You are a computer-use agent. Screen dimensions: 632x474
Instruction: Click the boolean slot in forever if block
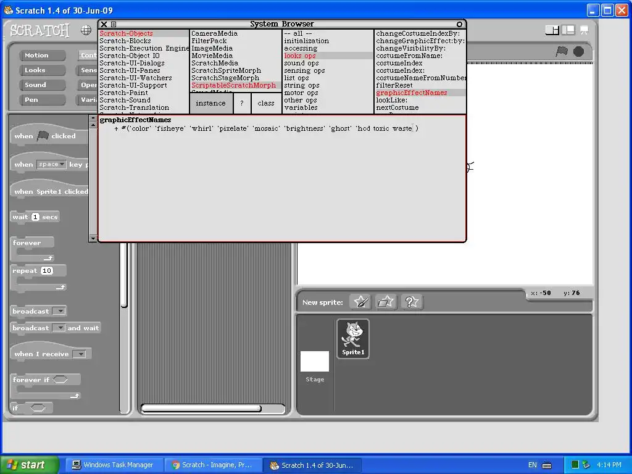pos(60,380)
